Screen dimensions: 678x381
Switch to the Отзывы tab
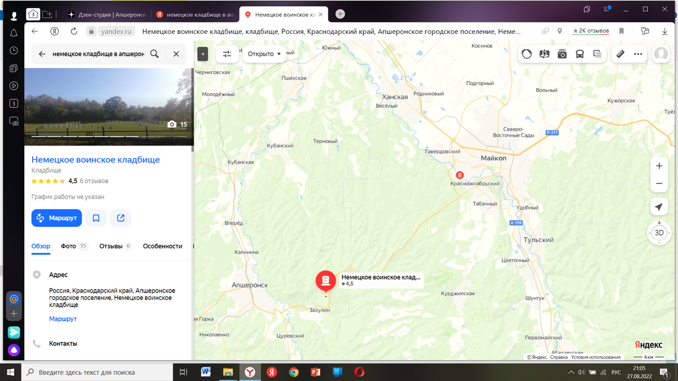tap(116, 246)
